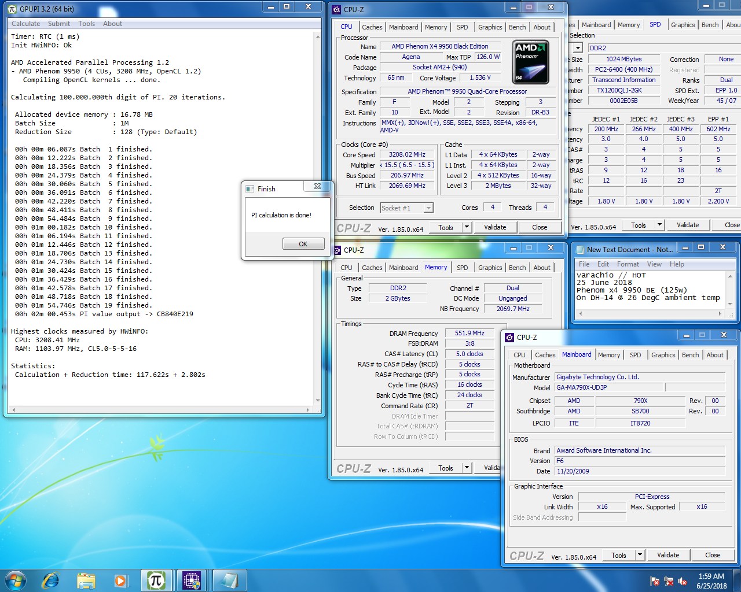Screen dimensions: 741x592
Task: Open Windows Explorer folder taskbar icon
Action: point(86,580)
